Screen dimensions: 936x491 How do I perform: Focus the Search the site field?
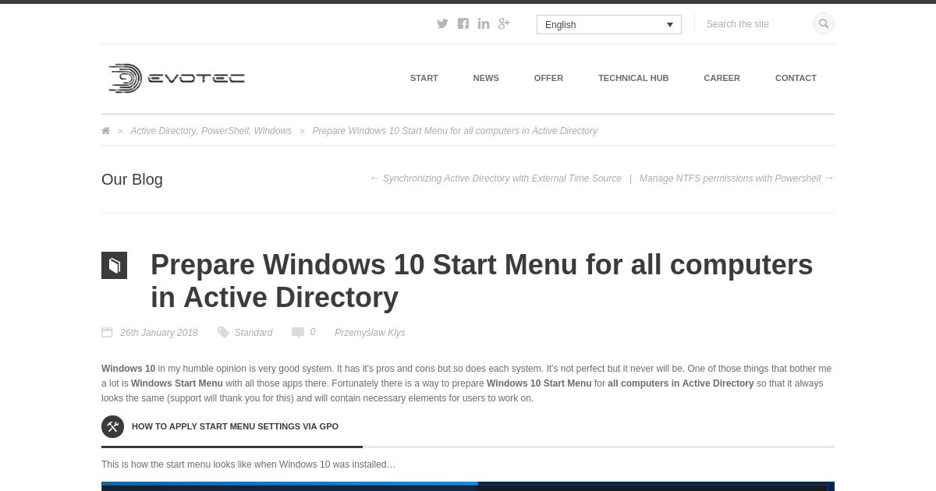tap(755, 24)
